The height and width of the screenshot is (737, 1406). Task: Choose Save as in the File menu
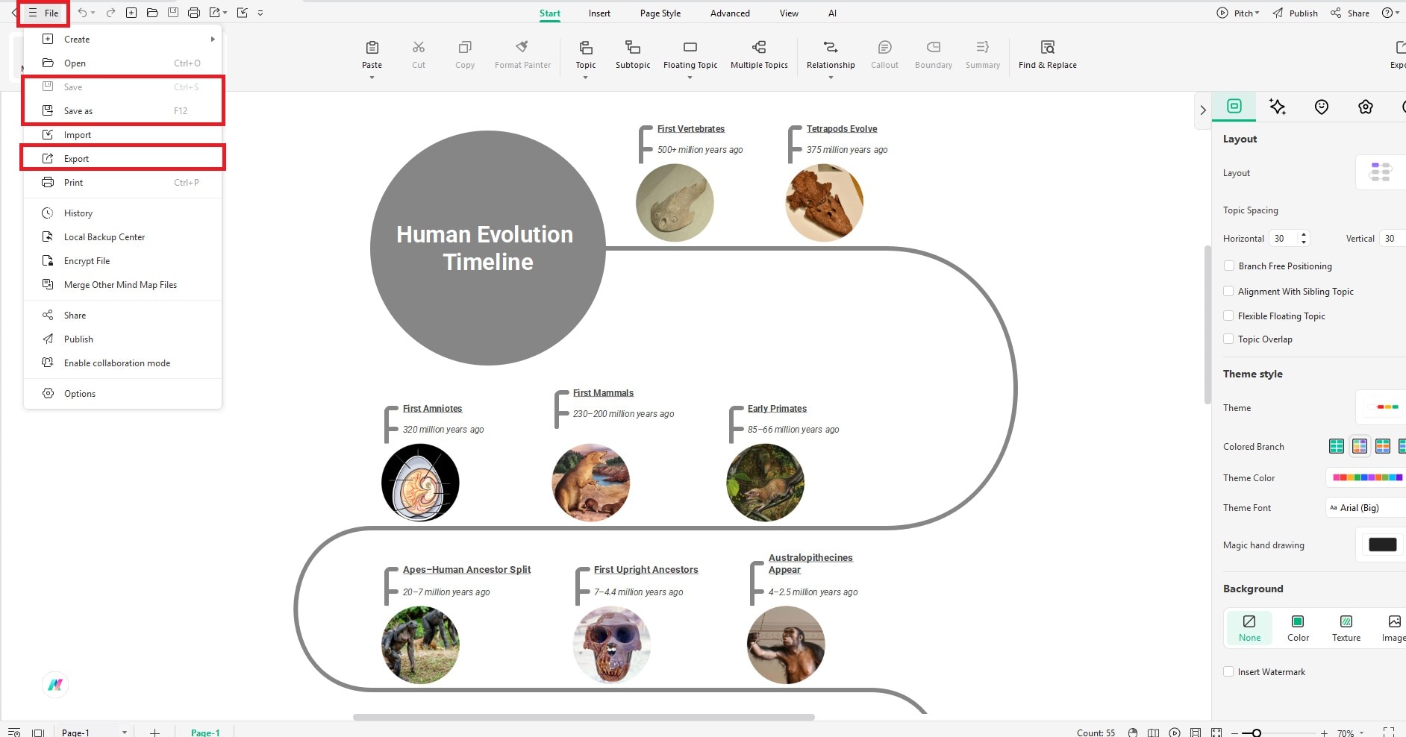123,110
